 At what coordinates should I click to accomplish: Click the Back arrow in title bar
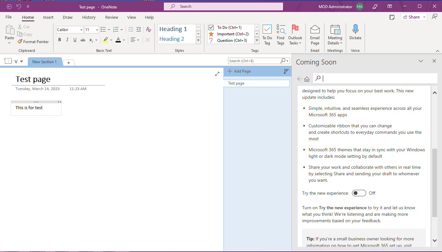coord(9,6)
